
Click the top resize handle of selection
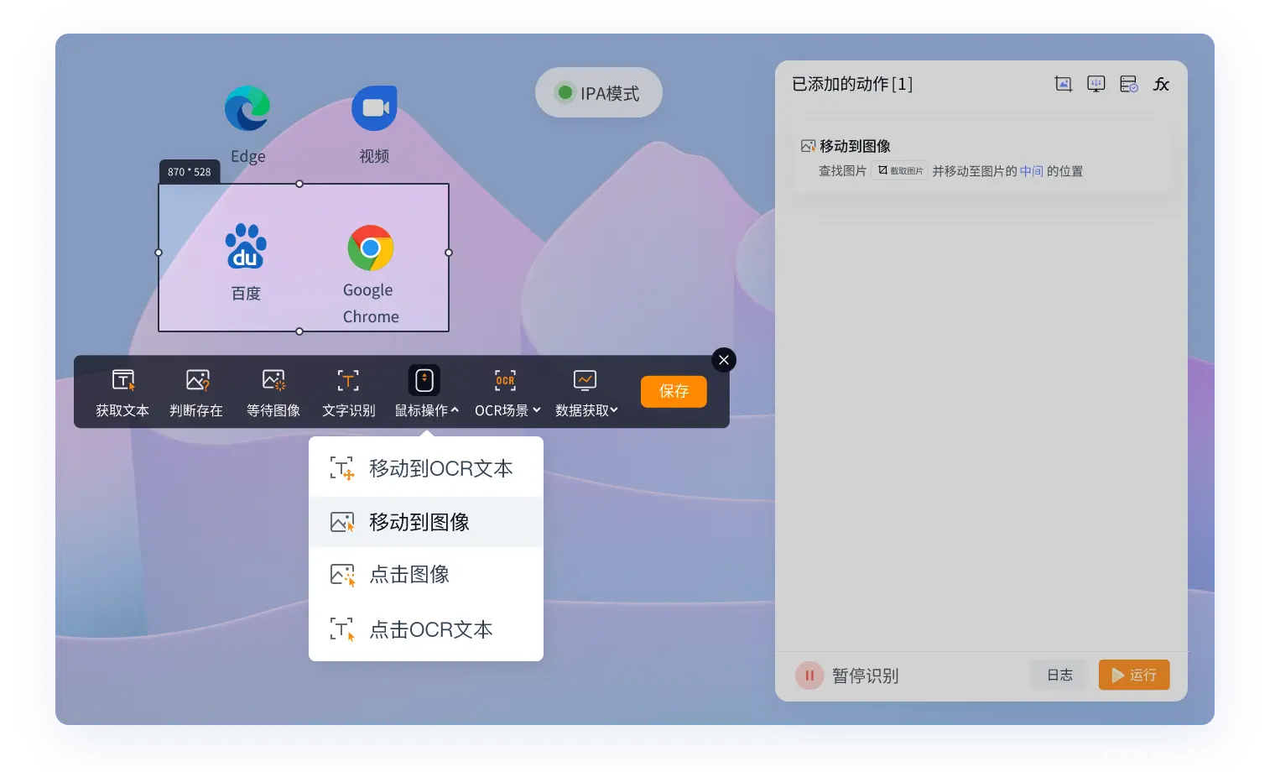pos(299,184)
